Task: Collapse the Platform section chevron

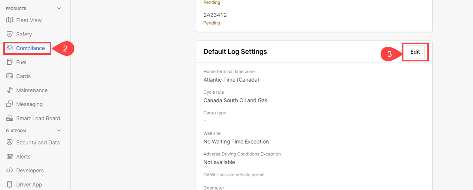Action: pyautogui.click(x=59, y=131)
